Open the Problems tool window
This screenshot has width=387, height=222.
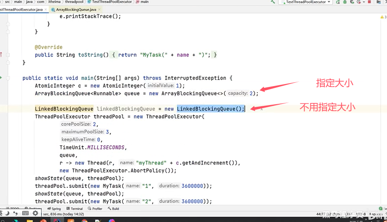coord(33,208)
